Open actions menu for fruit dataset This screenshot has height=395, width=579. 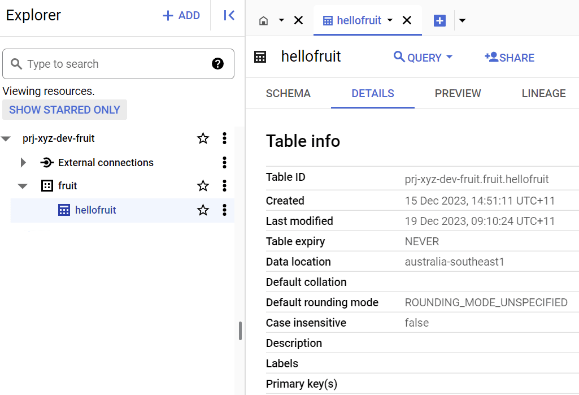[x=224, y=185]
